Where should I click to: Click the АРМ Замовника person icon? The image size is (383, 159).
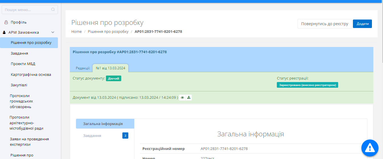(4, 33)
